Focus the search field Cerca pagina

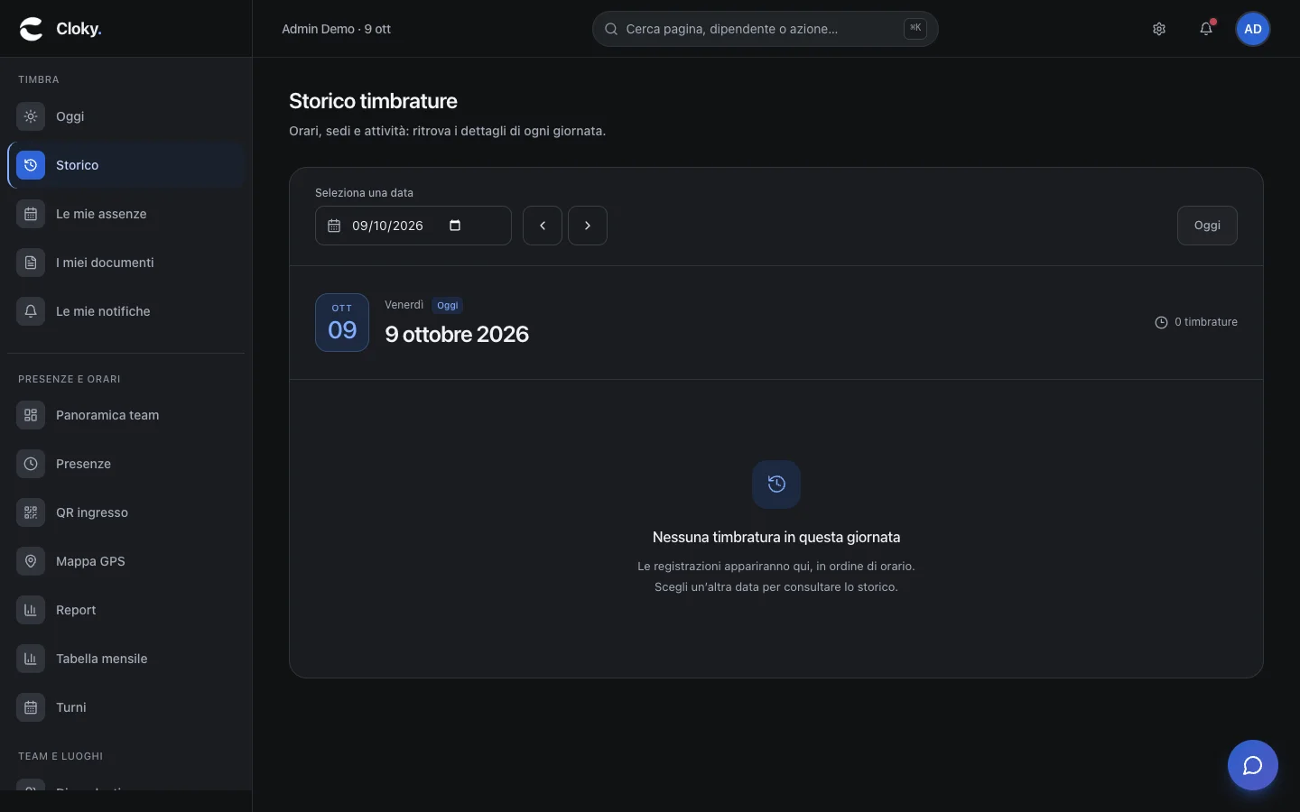[766, 29]
